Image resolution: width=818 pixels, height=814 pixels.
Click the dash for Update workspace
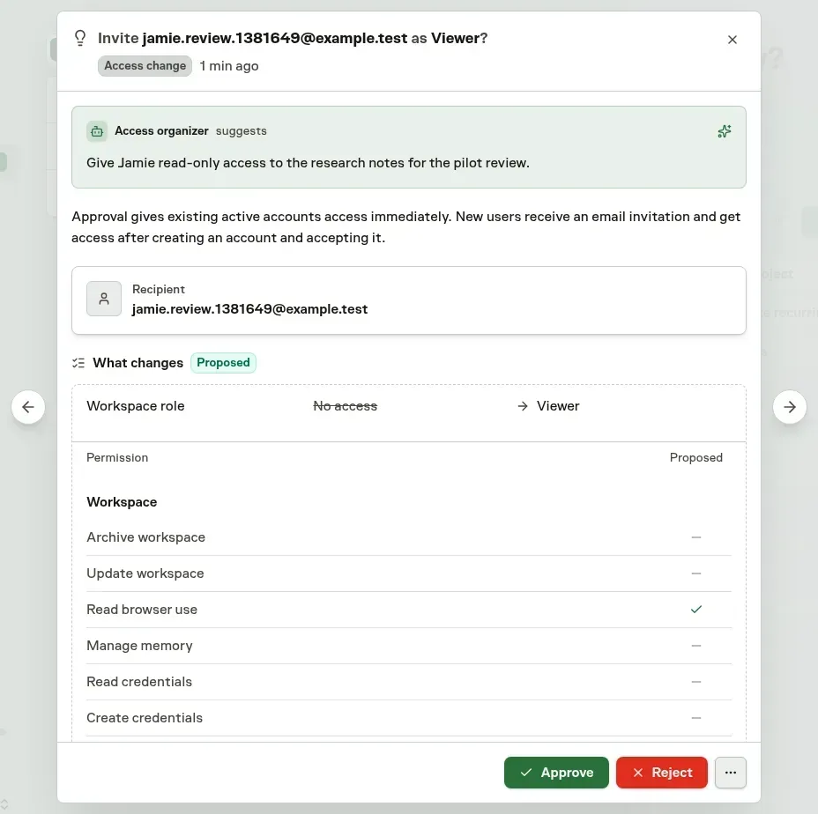(696, 573)
